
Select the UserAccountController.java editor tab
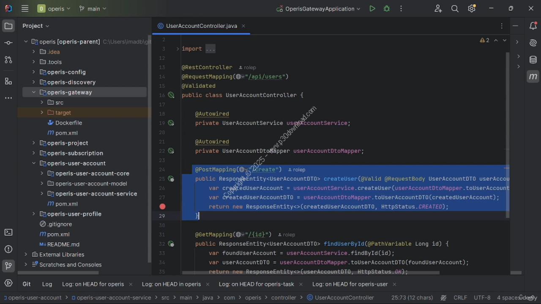coord(201,26)
